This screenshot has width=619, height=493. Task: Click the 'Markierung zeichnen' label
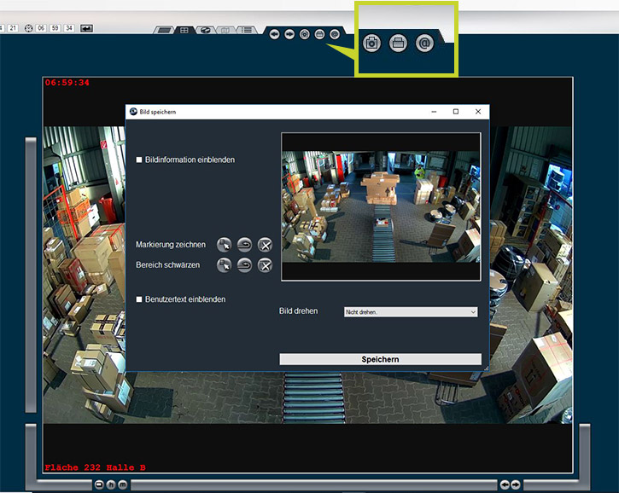(171, 245)
